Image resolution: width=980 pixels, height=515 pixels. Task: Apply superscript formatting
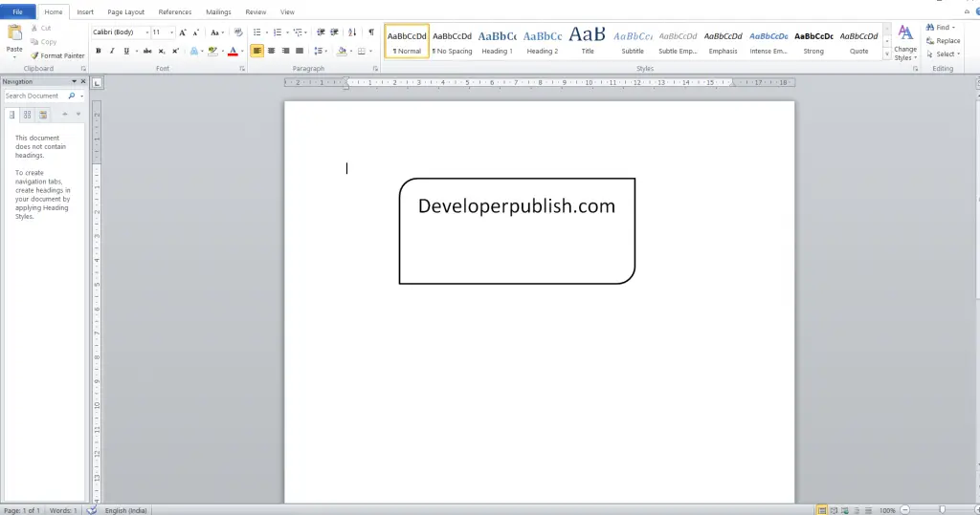pyautogui.click(x=175, y=52)
